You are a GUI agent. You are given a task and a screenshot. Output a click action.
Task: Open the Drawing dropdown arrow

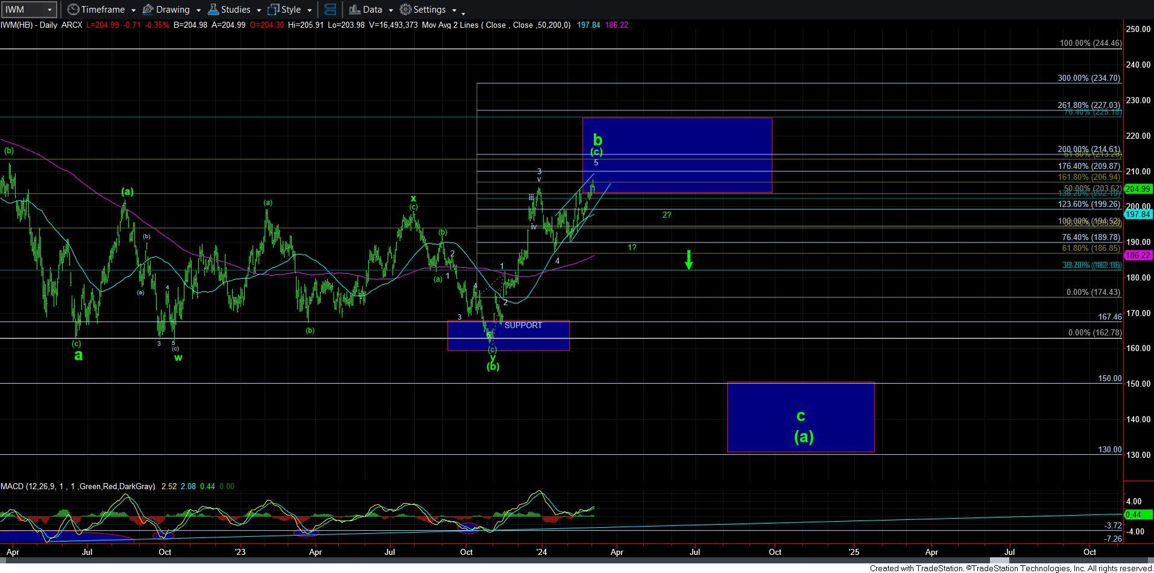tap(198, 10)
